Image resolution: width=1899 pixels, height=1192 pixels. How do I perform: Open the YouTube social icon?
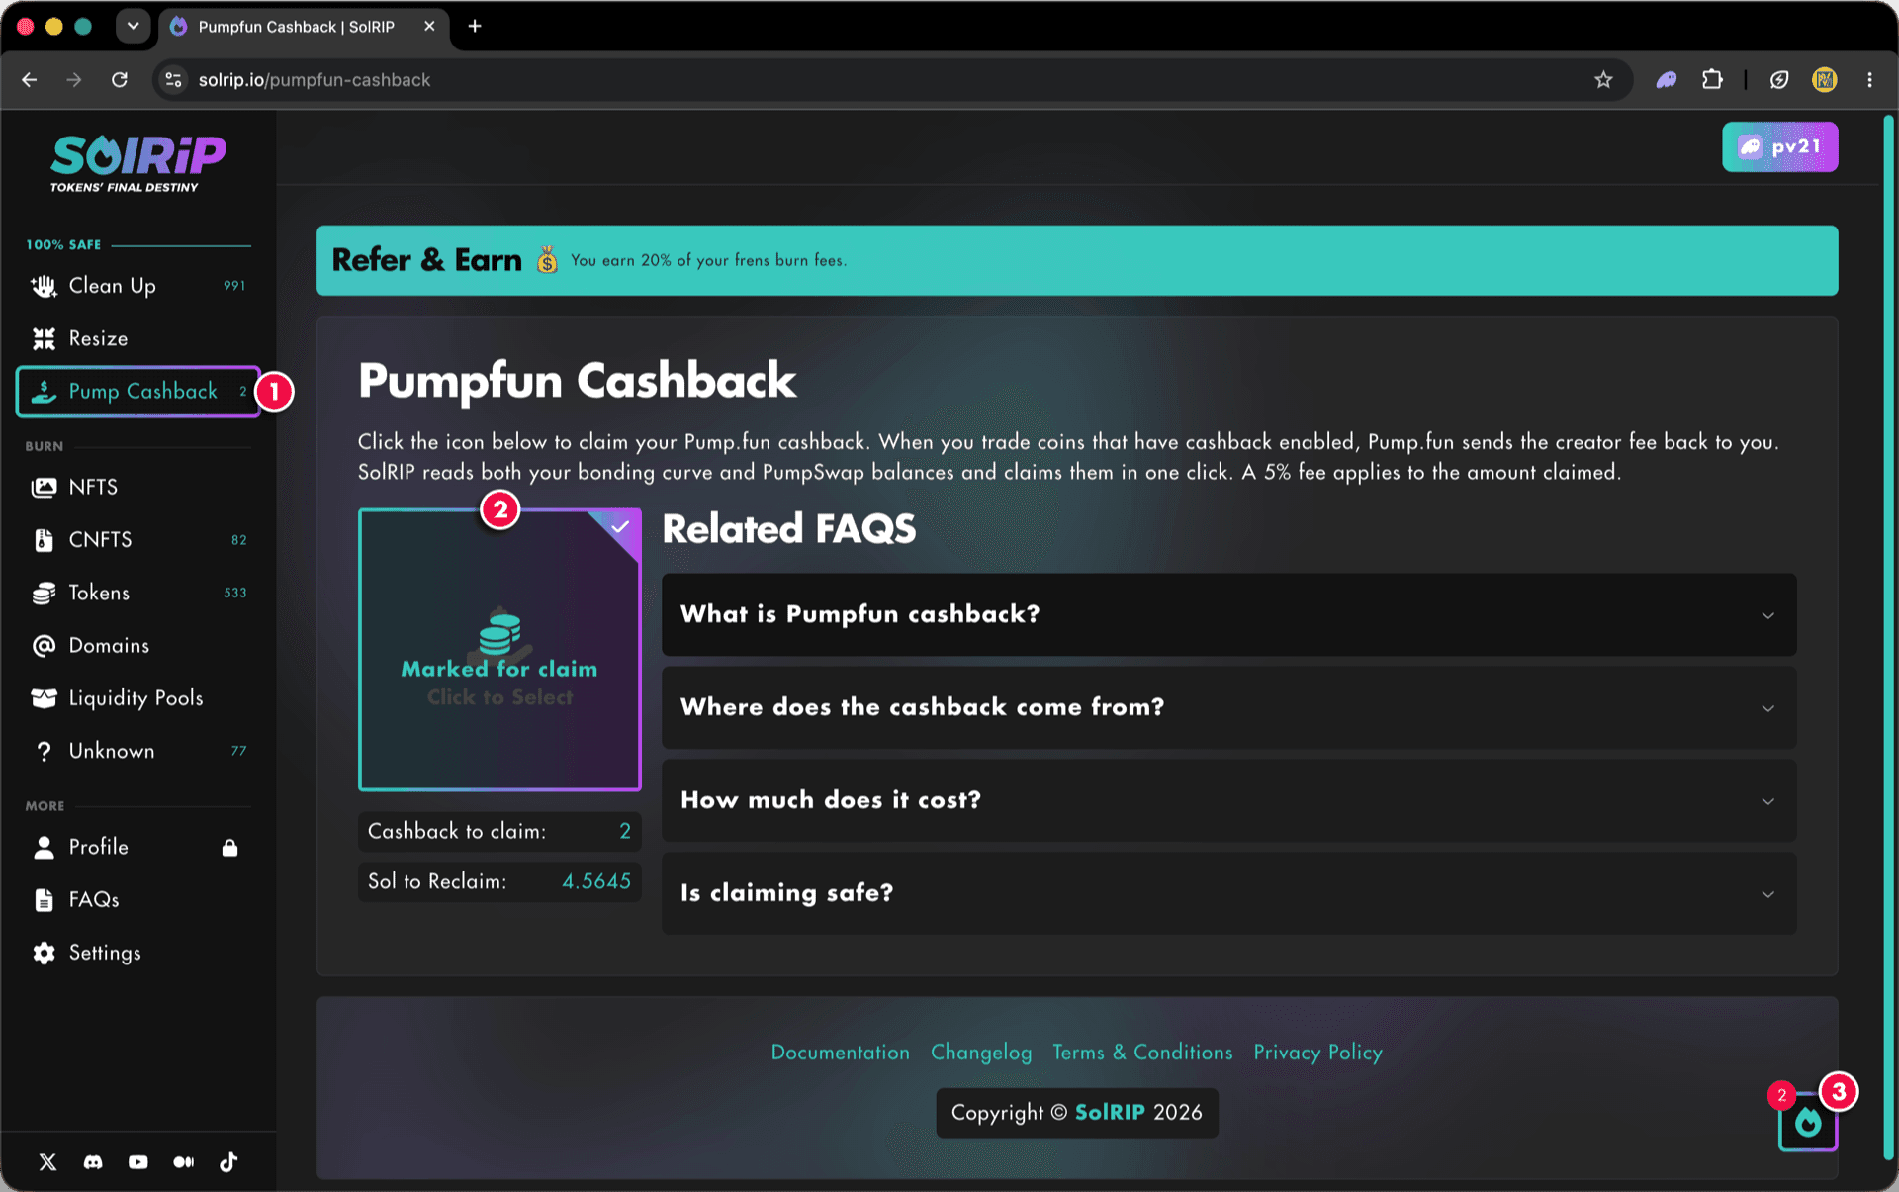coord(138,1162)
